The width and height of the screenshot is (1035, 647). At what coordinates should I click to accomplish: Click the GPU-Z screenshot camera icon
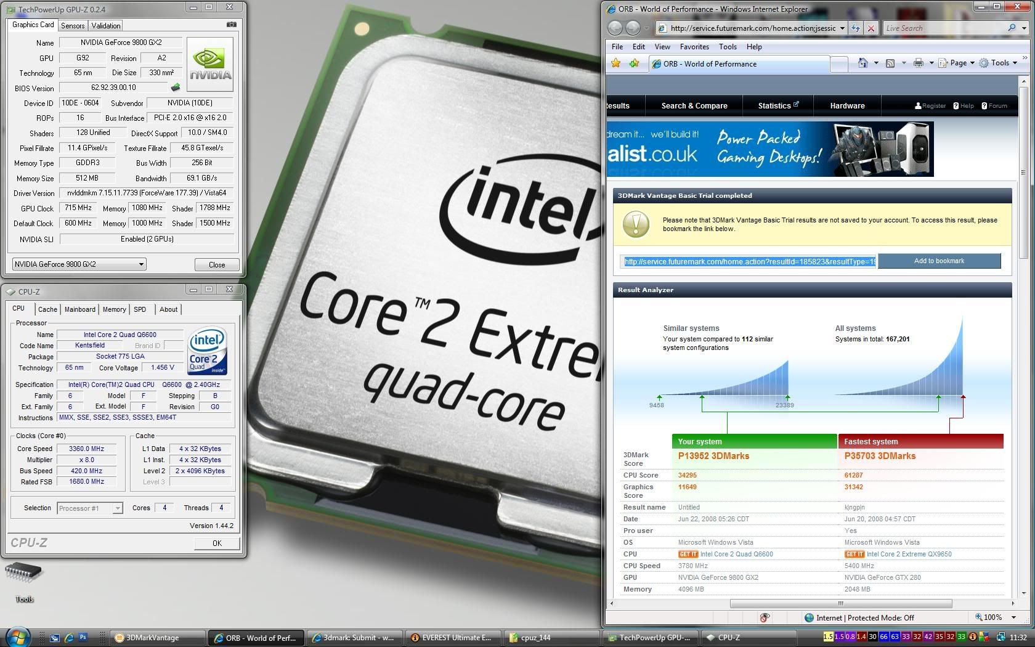[231, 25]
